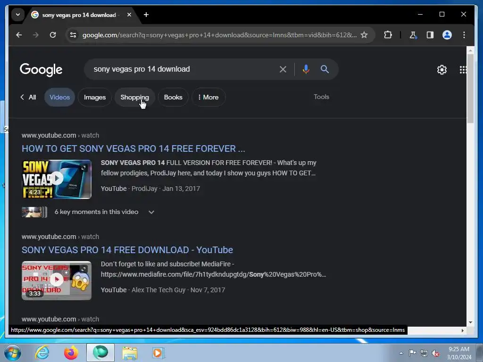
Task: Open the Chrome profile avatar
Action: pyautogui.click(x=447, y=35)
